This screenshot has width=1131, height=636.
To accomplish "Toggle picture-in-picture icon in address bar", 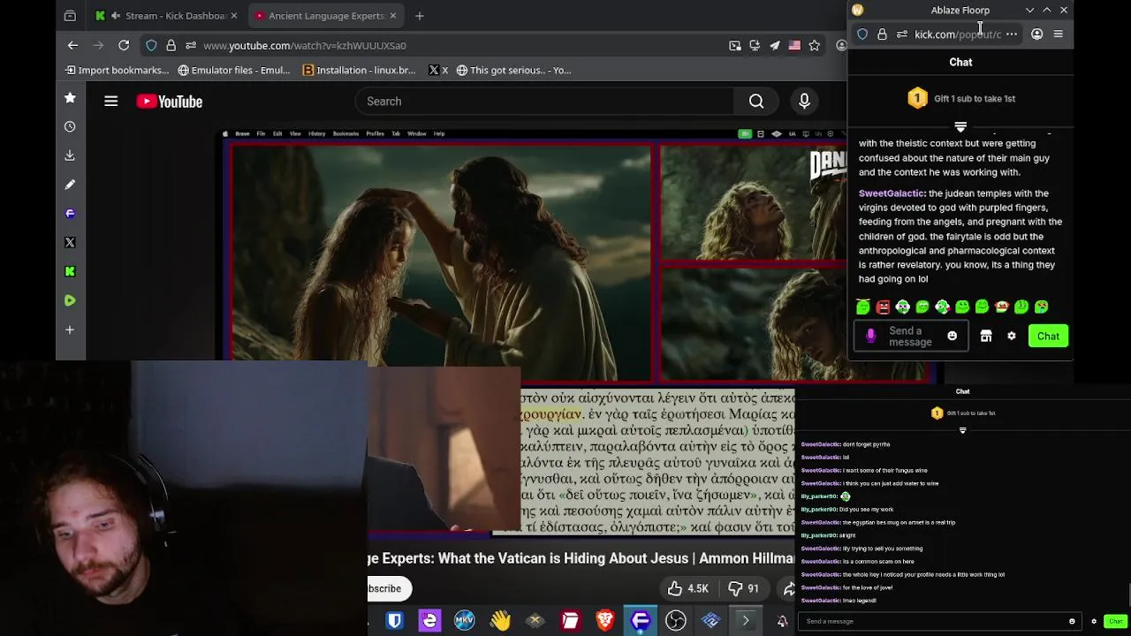I will [735, 45].
